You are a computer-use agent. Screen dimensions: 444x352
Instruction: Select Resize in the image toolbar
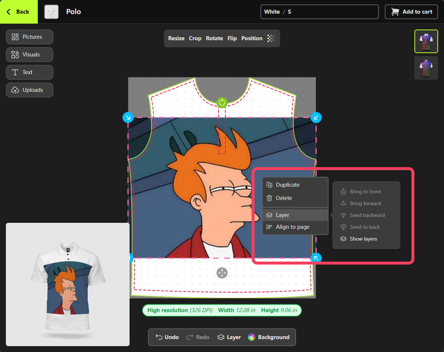(x=176, y=38)
